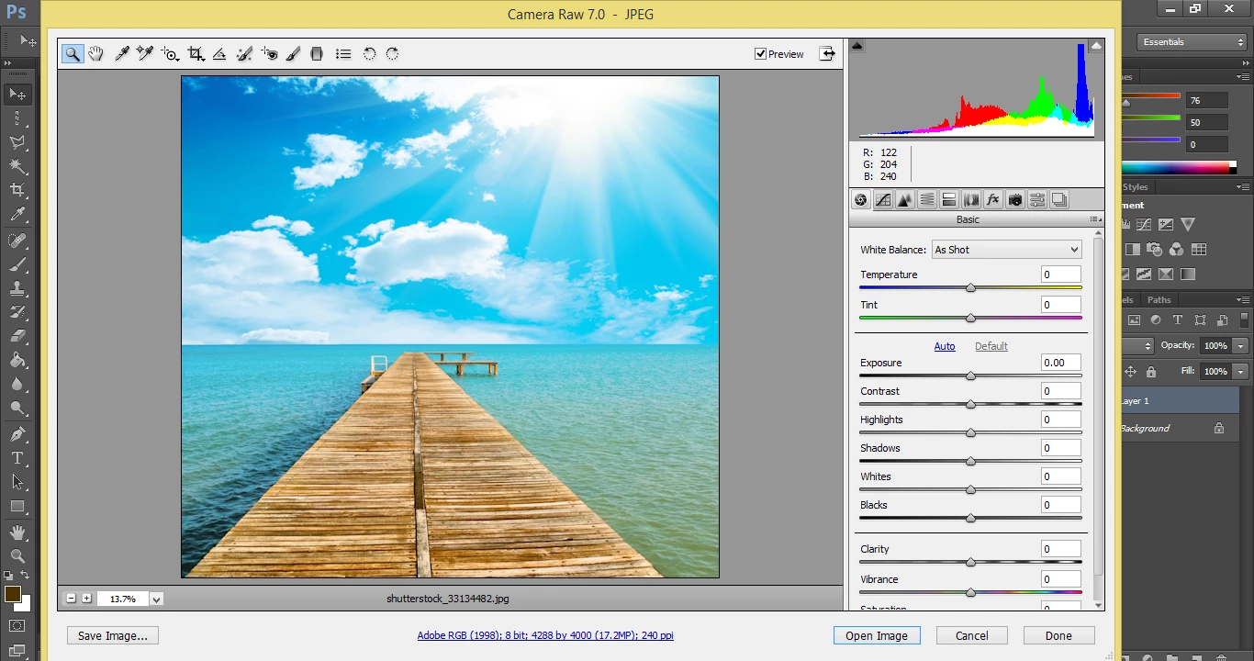Open the HSL / Grayscale panel tab
This screenshot has height=661, width=1254.
point(927,200)
